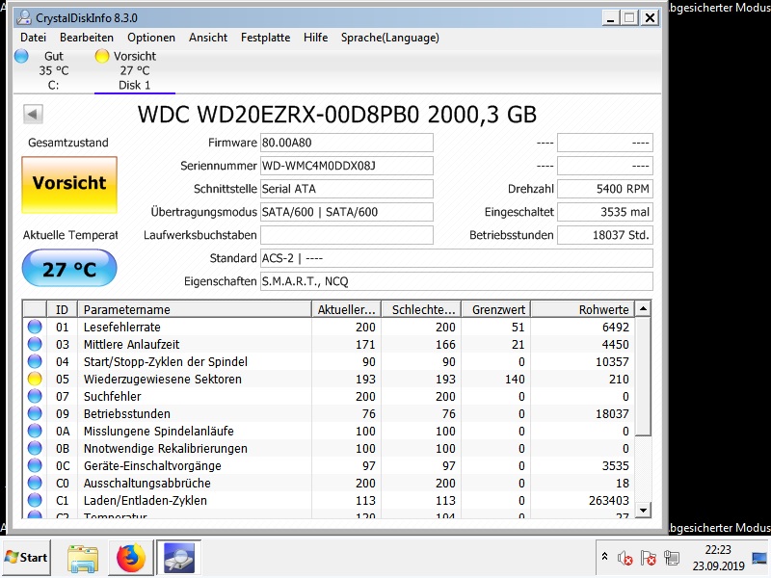Click the yellow Vorsicht status circle
Viewport: 771px width, 578px height.
[x=102, y=57]
